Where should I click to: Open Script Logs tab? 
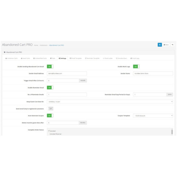point(135,58)
